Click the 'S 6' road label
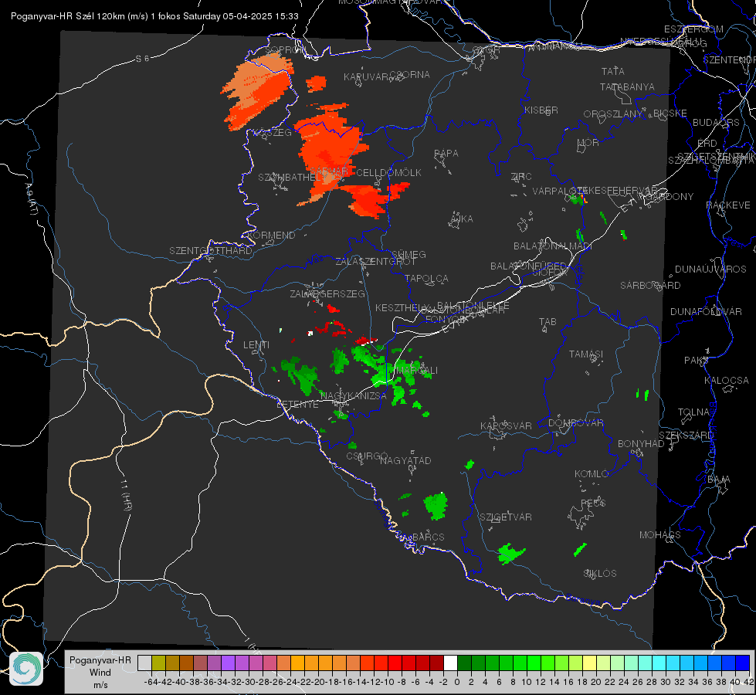This screenshot has height=695, width=756. tap(143, 59)
